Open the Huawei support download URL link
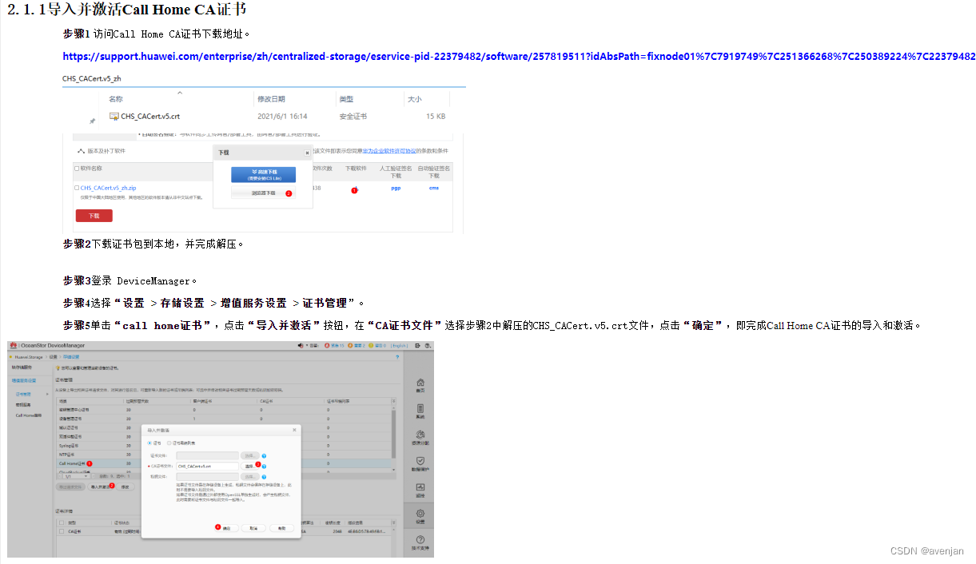Screen dimensions: 976x564 (x=519, y=57)
